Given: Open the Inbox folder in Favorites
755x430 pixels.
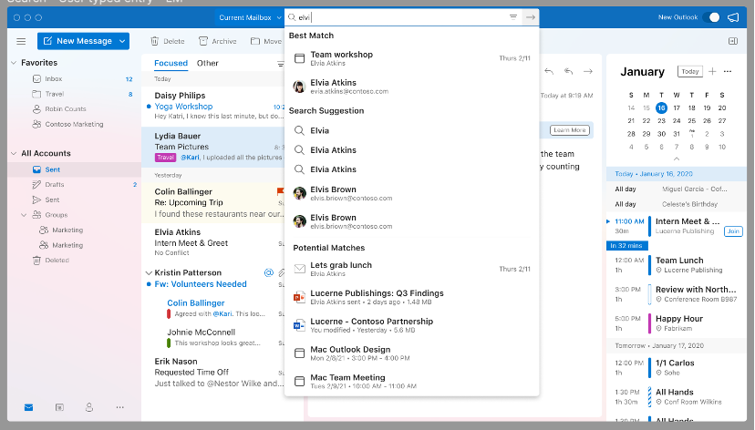Looking at the screenshot, I should point(74,79).
